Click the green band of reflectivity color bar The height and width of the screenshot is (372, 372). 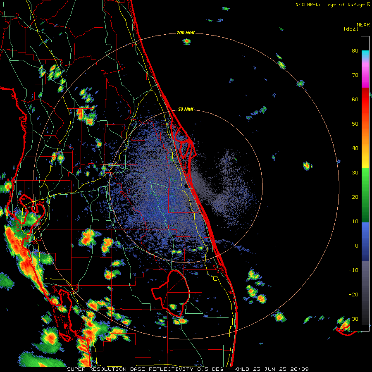[365, 195]
